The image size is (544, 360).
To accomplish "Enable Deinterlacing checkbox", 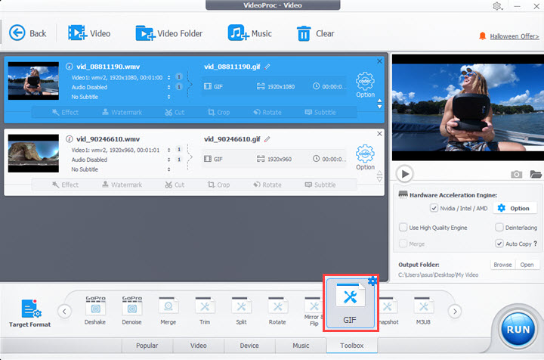I will click(499, 228).
